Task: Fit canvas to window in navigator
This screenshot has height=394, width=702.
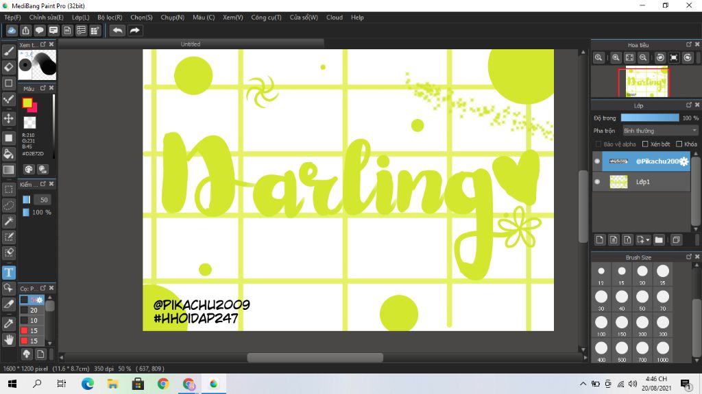Action: pos(629,57)
